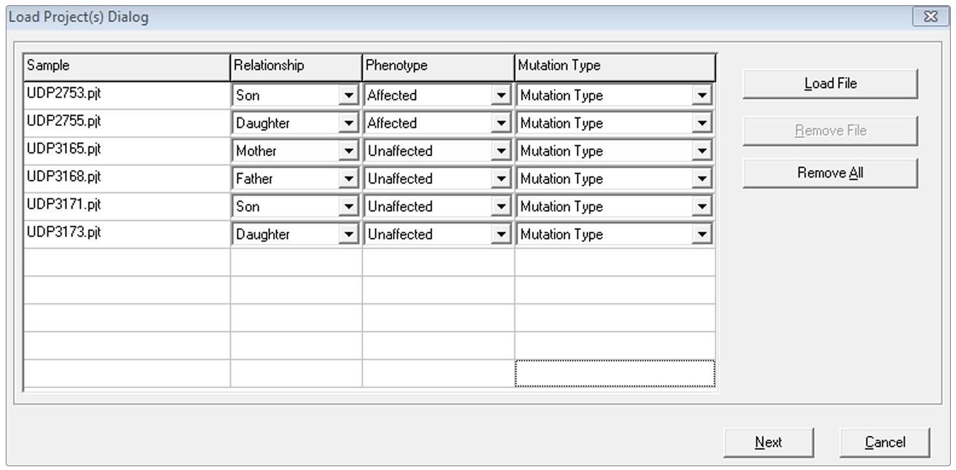
Task: Click the Next button
Action: coord(768,442)
